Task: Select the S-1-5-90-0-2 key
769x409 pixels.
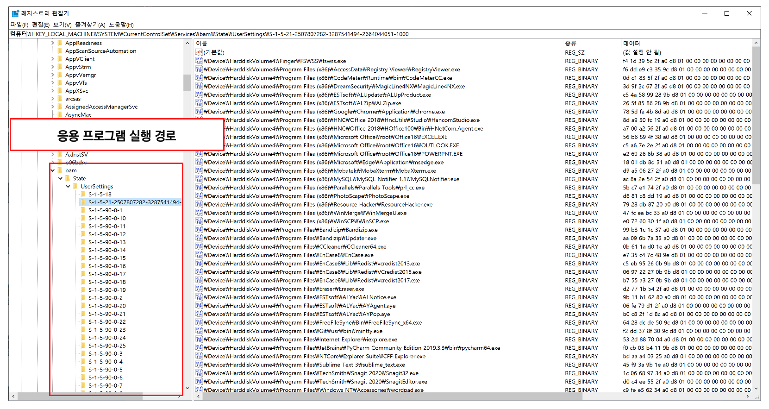Action: (106, 298)
